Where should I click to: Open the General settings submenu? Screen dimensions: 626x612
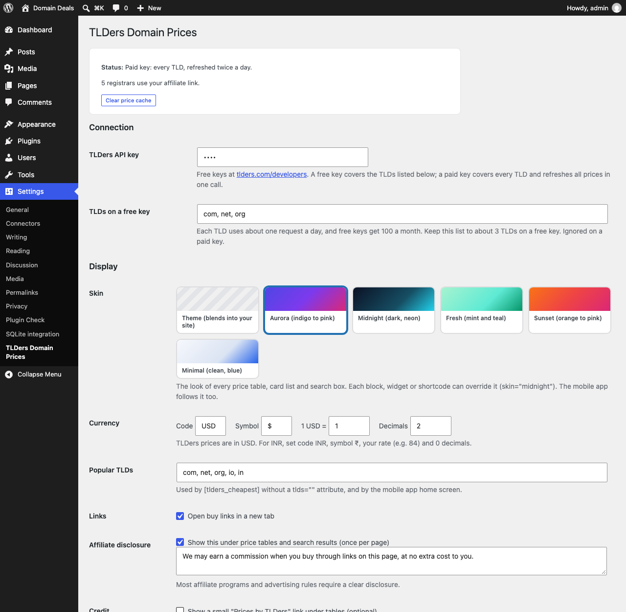click(18, 210)
